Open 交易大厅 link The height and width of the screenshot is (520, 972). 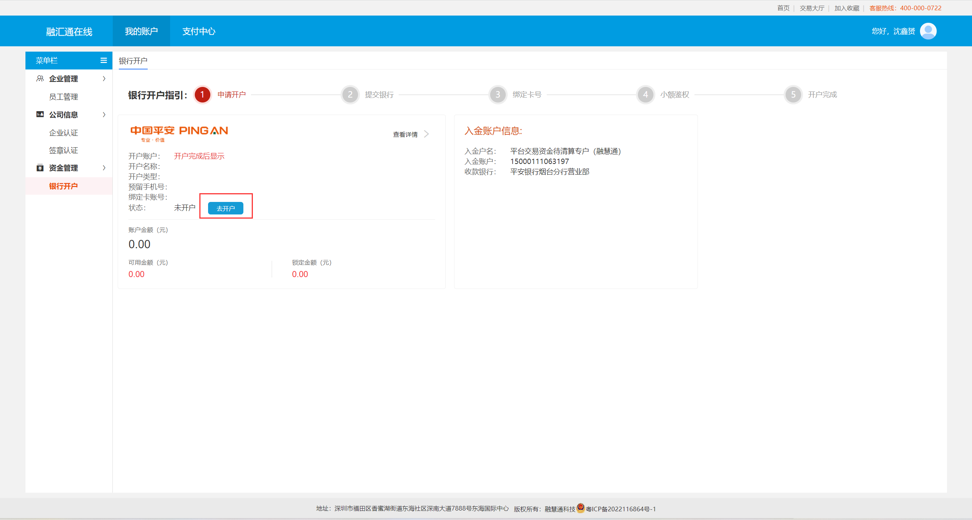812,8
